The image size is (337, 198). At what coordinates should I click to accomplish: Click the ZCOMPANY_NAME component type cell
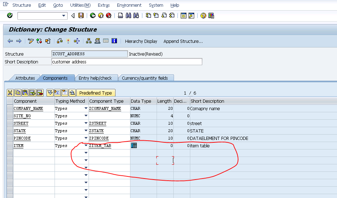click(x=109, y=108)
